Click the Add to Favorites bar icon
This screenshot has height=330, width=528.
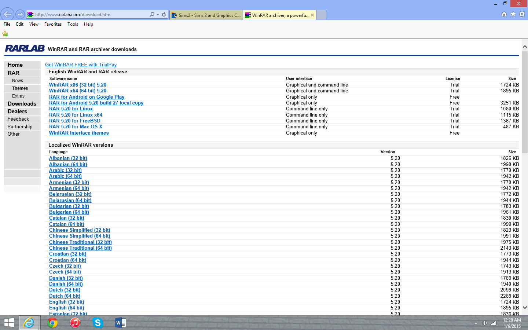pos(5,34)
